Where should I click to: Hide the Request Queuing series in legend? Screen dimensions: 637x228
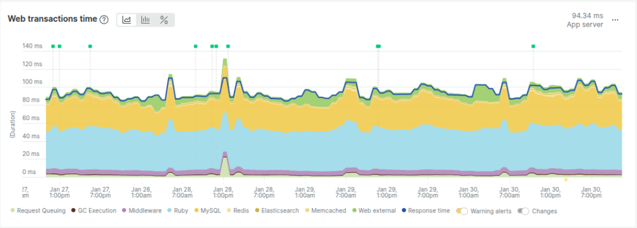(38, 211)
